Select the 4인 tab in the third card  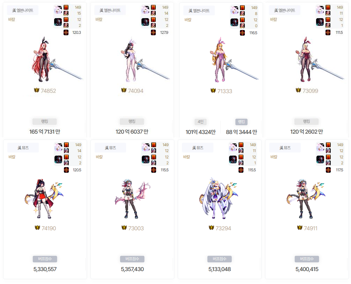(200, 122)
